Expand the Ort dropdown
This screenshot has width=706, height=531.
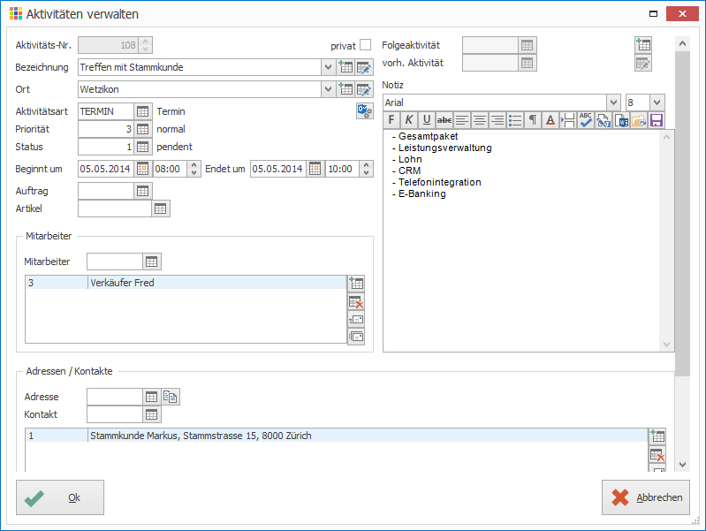click(x=328, y=89)
